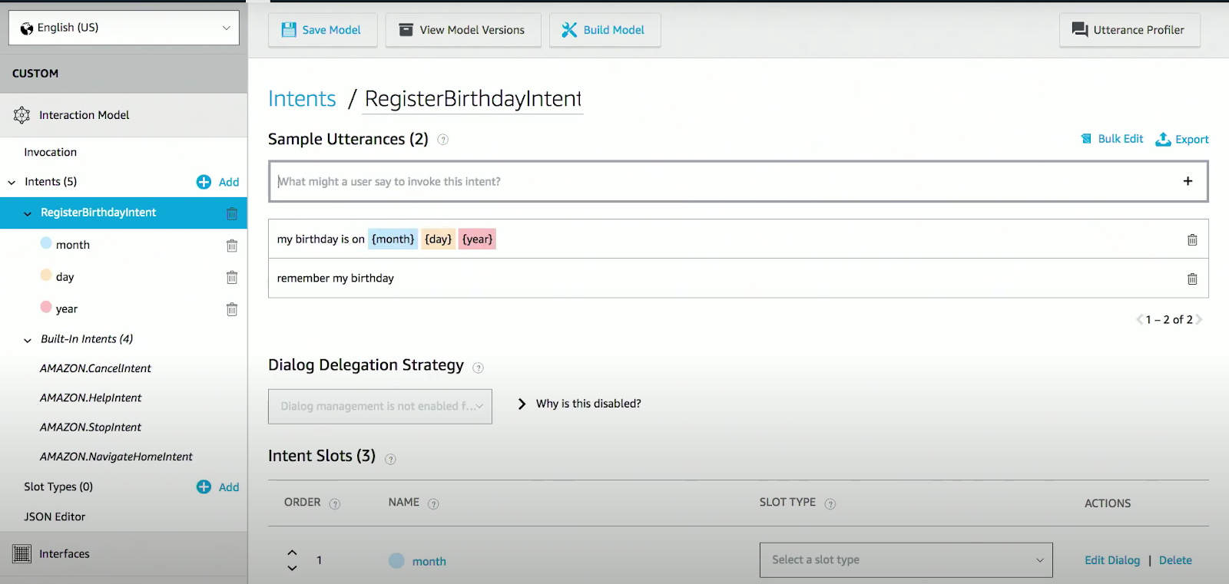
Task: Move the month slot down in order
Action: 292,568
